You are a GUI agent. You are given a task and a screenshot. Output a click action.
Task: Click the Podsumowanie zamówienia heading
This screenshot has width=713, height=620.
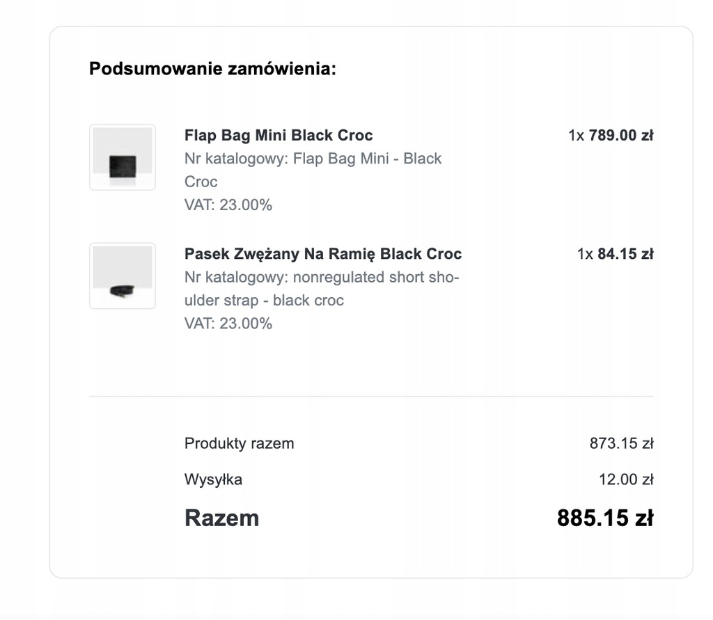(x=212, y=69)
